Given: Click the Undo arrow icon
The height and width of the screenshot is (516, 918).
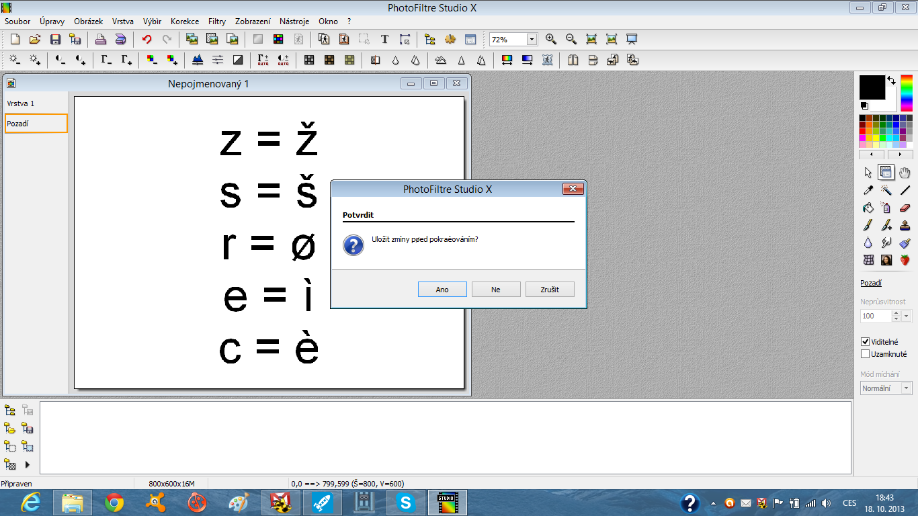Looking at the screenshot, I should click(147, 40).
